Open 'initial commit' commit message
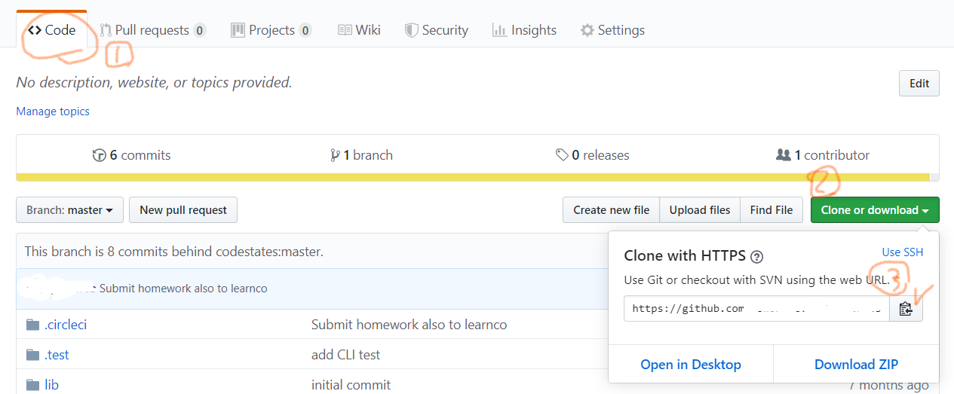Image resolution: width=954 pixels, height=394 pixels. point(351,385)
